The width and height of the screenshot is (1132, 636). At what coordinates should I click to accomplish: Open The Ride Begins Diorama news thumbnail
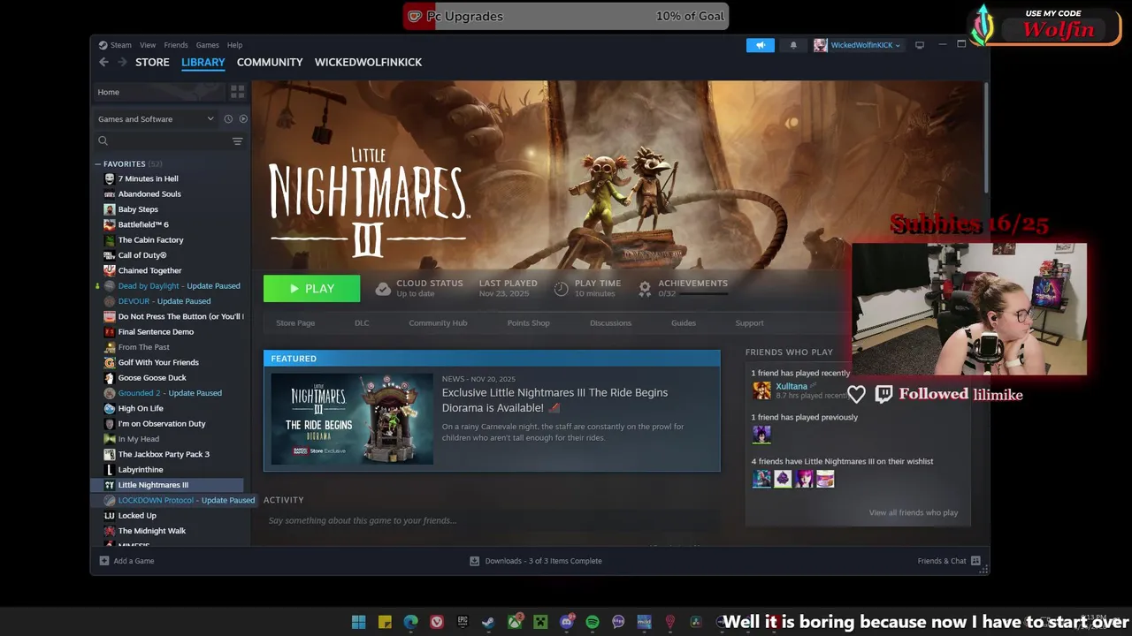(x=352, y=419)
